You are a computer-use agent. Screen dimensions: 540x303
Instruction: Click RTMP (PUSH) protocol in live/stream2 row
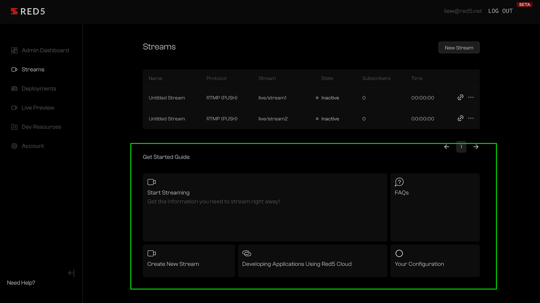point(222,119)
